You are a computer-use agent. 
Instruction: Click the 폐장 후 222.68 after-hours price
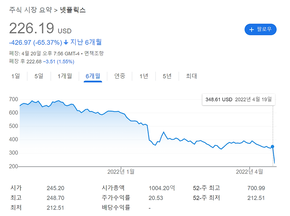click(25, 62)
